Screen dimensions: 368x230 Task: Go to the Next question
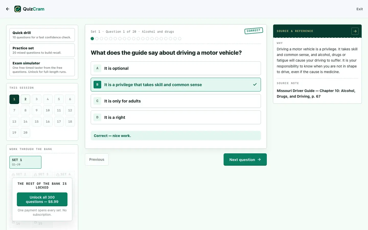[x=245, y=159]
